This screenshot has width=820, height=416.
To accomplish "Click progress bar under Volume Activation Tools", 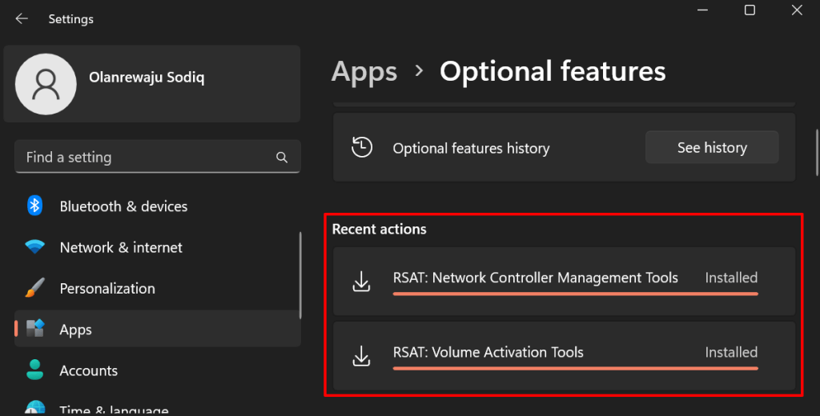I will (x=575, y=368).
